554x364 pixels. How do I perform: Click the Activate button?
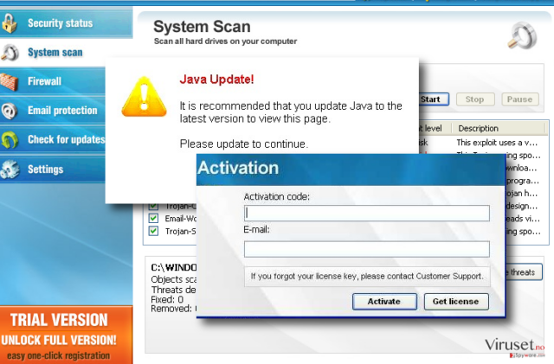point(384,302)
